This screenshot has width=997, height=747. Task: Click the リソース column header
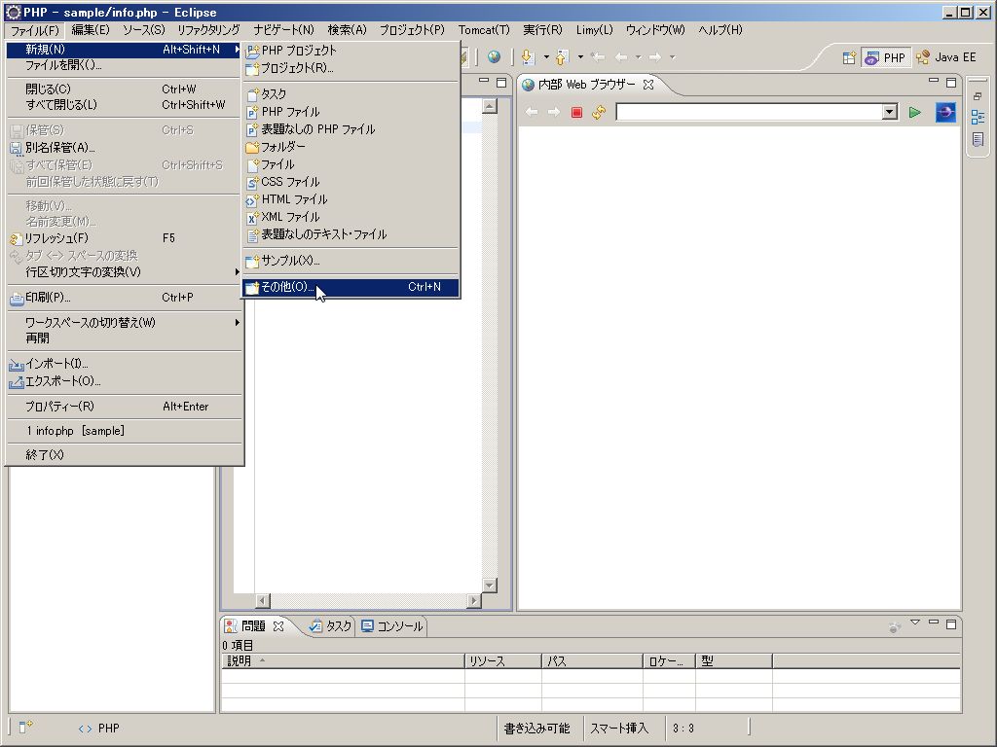pyautogui.click(x=503, y=661)
